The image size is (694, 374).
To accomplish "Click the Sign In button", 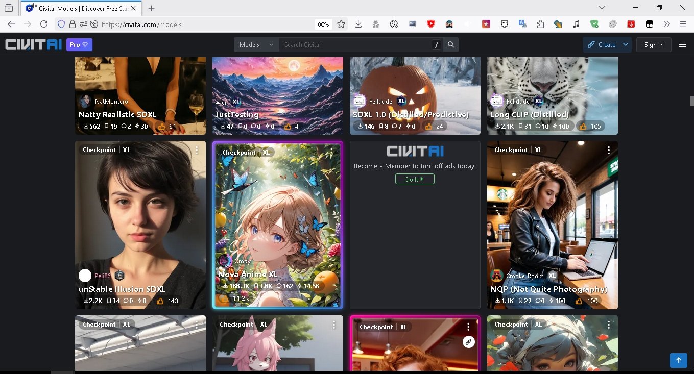I will 654,45.
